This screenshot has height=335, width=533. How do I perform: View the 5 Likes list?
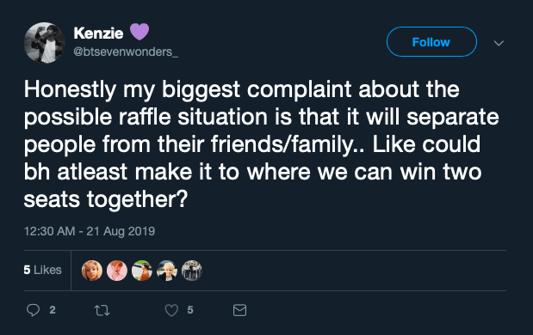pos(42,270)
